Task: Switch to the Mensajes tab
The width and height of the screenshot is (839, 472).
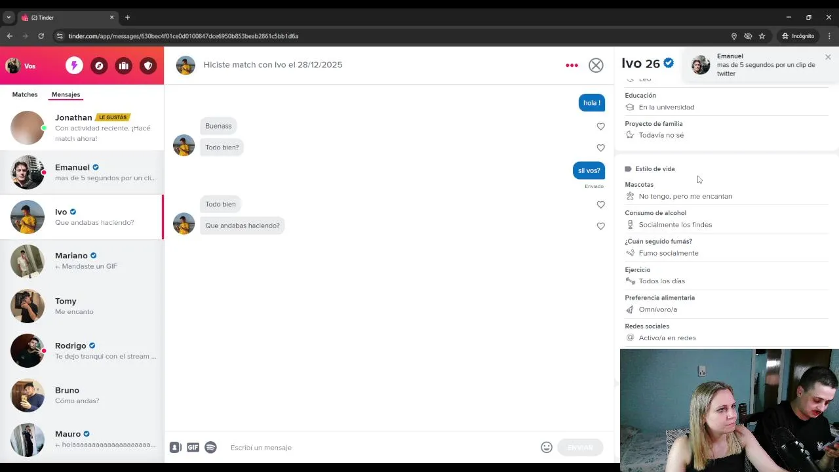Action: (x=66, y=94)
